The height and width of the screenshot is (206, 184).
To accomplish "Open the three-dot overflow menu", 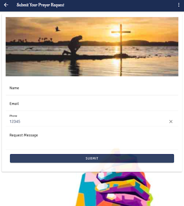I will pos(179,5).
